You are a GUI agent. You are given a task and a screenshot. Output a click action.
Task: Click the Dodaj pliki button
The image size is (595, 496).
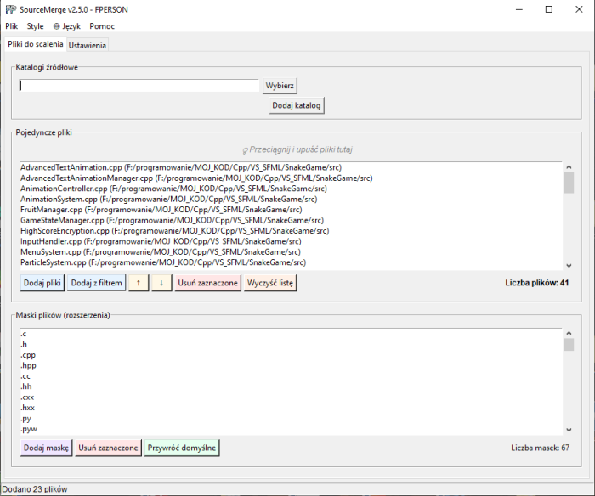pos(42,283)
